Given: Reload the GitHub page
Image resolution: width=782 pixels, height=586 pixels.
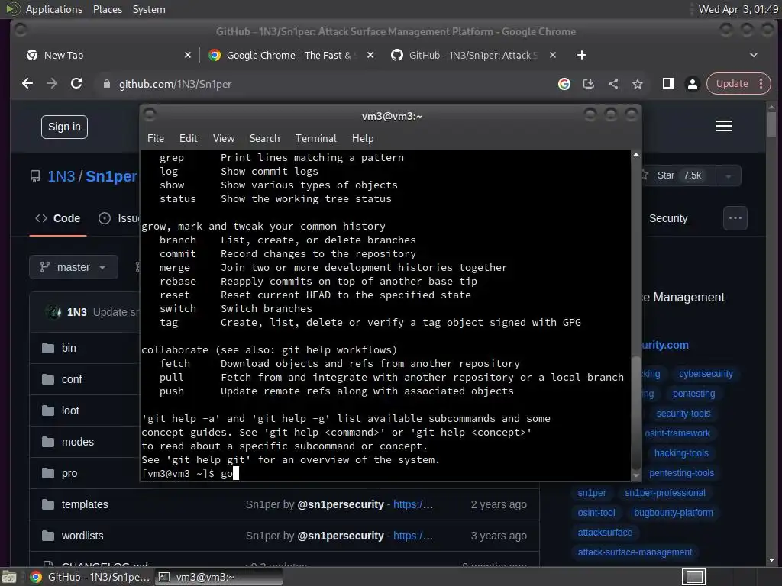Looking at the screenshot, I should pos(76,84).
